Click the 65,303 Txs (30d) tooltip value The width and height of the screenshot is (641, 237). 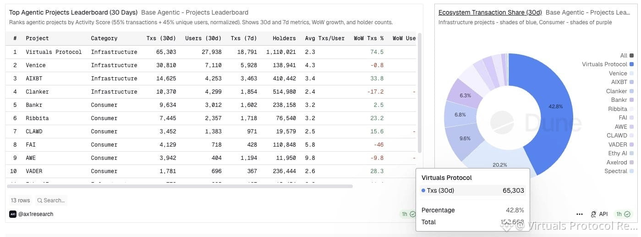coord(512,190)
